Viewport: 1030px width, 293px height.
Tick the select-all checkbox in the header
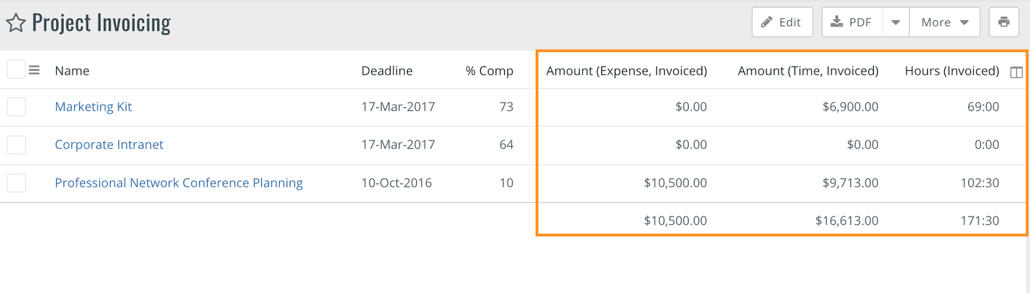16,69
